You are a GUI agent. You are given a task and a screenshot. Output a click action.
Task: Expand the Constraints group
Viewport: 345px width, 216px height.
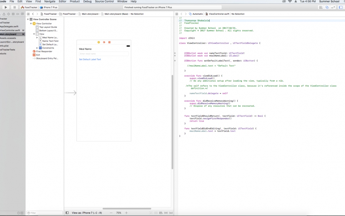pos(37,48)
